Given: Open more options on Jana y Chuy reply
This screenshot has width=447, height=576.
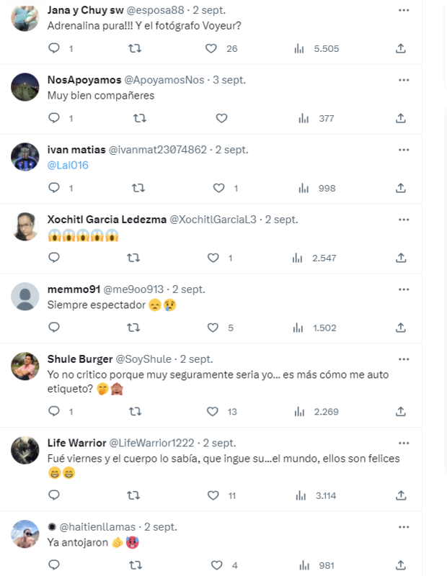Looking at the screenshot, I should pyautogui.click(x=403, y=10).
